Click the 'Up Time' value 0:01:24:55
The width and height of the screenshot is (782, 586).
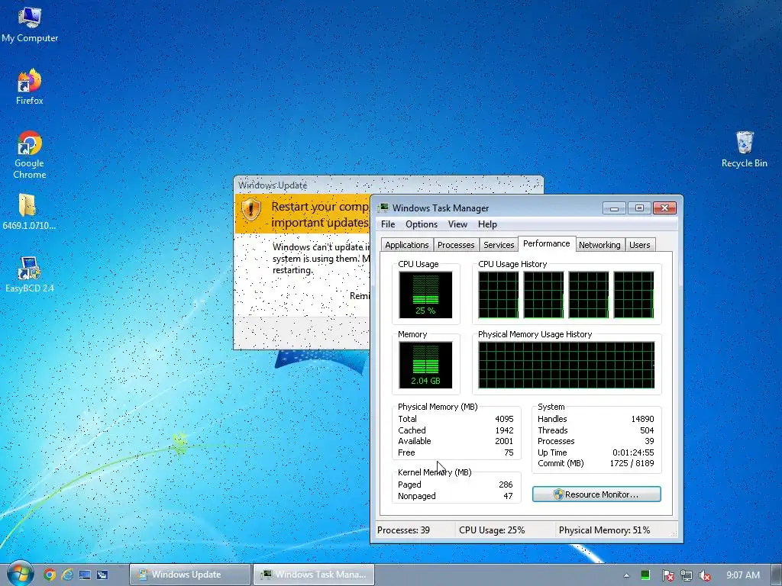click(x=633, y=452)
